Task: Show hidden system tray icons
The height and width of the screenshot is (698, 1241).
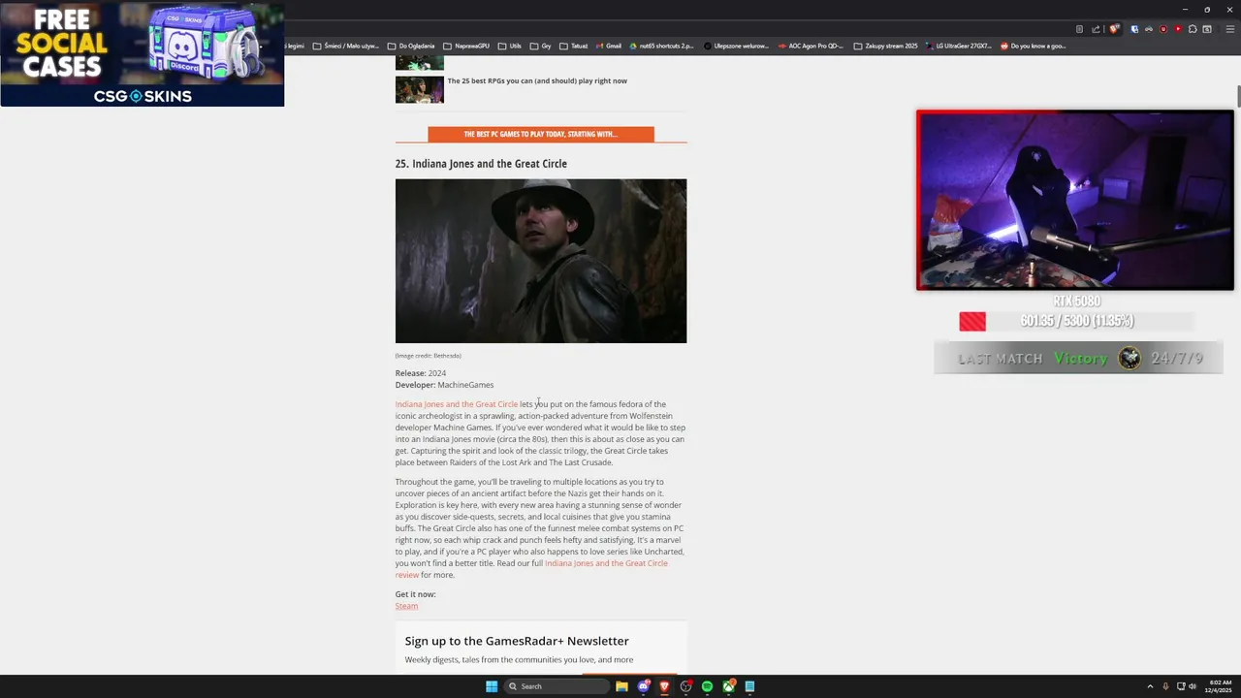Action: (x=1150, y=686)
